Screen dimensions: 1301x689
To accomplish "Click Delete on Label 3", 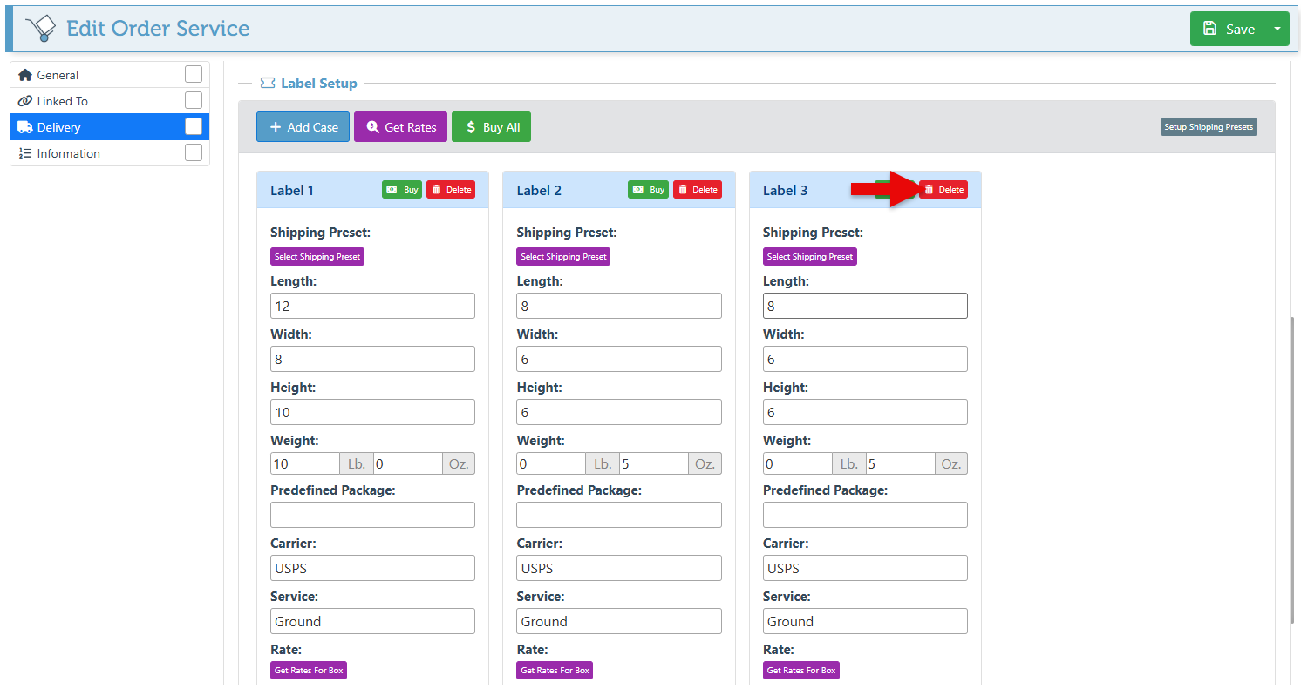I will click(943, 190).
